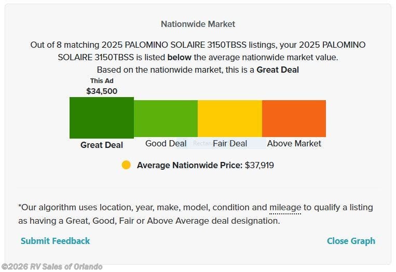
Task: Click the Fair Deal label under bar
Action: (x=230, y=143)
